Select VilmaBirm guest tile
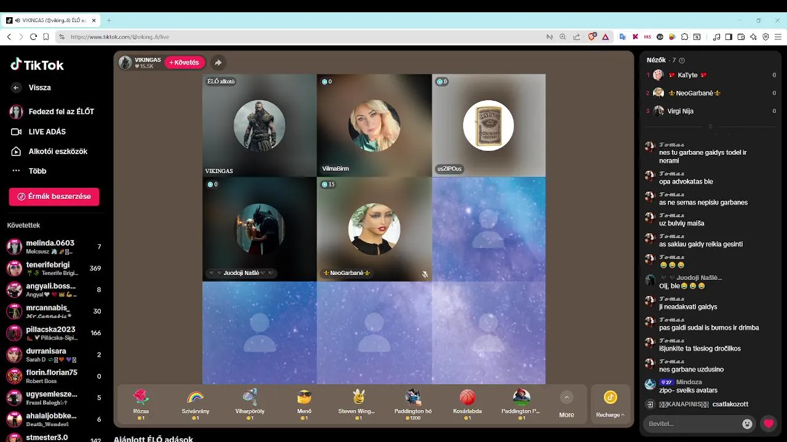This screenshot has height=442, width=787. point(374,125)
